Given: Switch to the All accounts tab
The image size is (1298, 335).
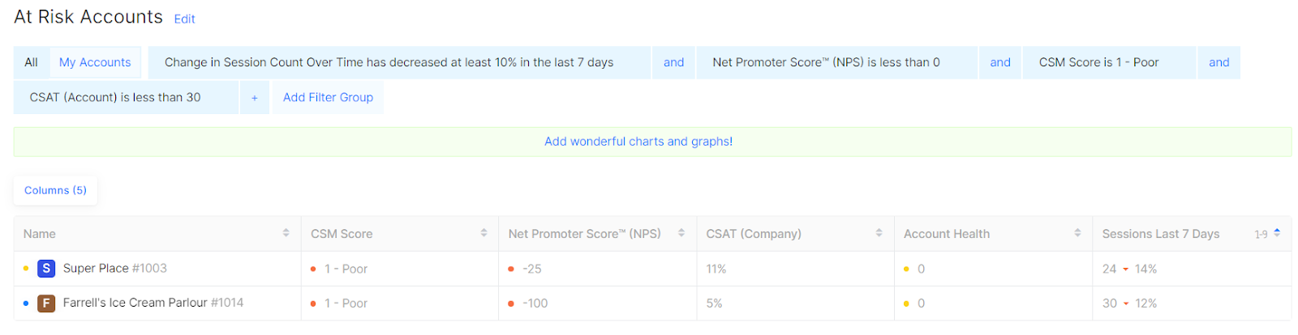Looking at the screenshot, I should pyautogui.click(x=31, y=62).
